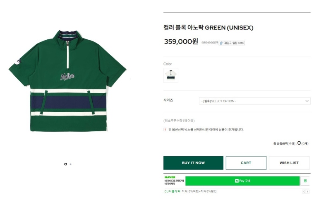Screen dimensions: 331x203
Task: Click the red exclamation notice icon
Action: click(165, 130)
